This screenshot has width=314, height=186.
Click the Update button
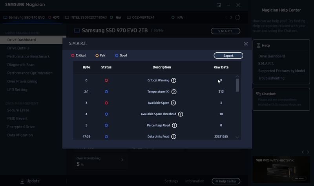(30, 181)
